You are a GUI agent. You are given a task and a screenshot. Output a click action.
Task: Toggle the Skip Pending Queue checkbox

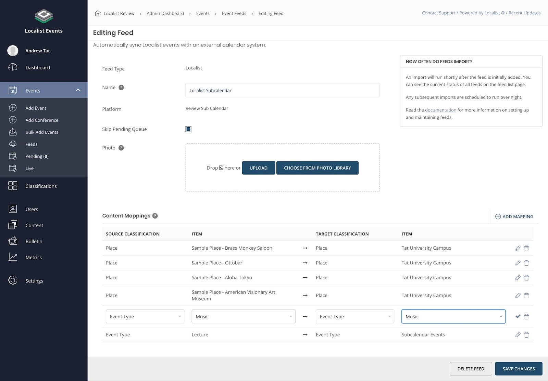pos(188,129)
